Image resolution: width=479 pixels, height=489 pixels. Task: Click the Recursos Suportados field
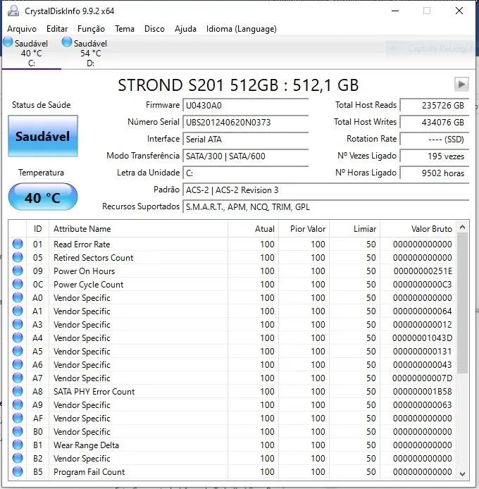point(326,206)
